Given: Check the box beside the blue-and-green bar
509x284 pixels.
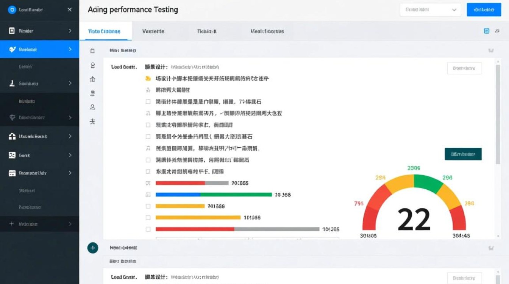Looking at the screenshot, I should [x=148, y=195].
